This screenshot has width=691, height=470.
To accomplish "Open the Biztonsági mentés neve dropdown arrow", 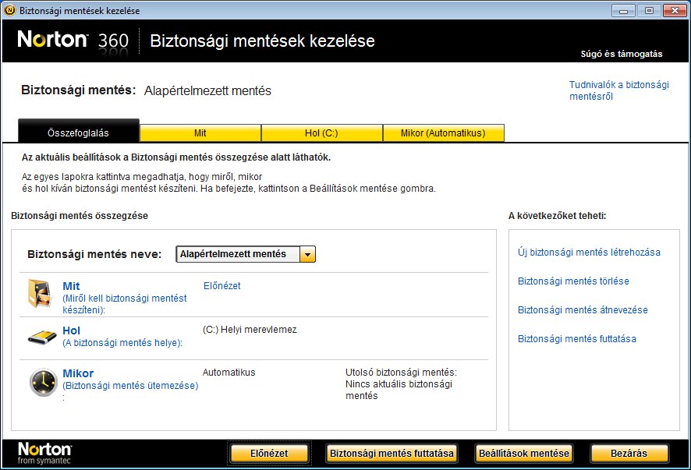I will tap(308, 254).
